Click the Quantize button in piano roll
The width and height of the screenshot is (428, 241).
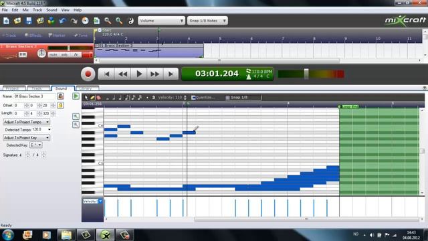(x=203, y=97)
